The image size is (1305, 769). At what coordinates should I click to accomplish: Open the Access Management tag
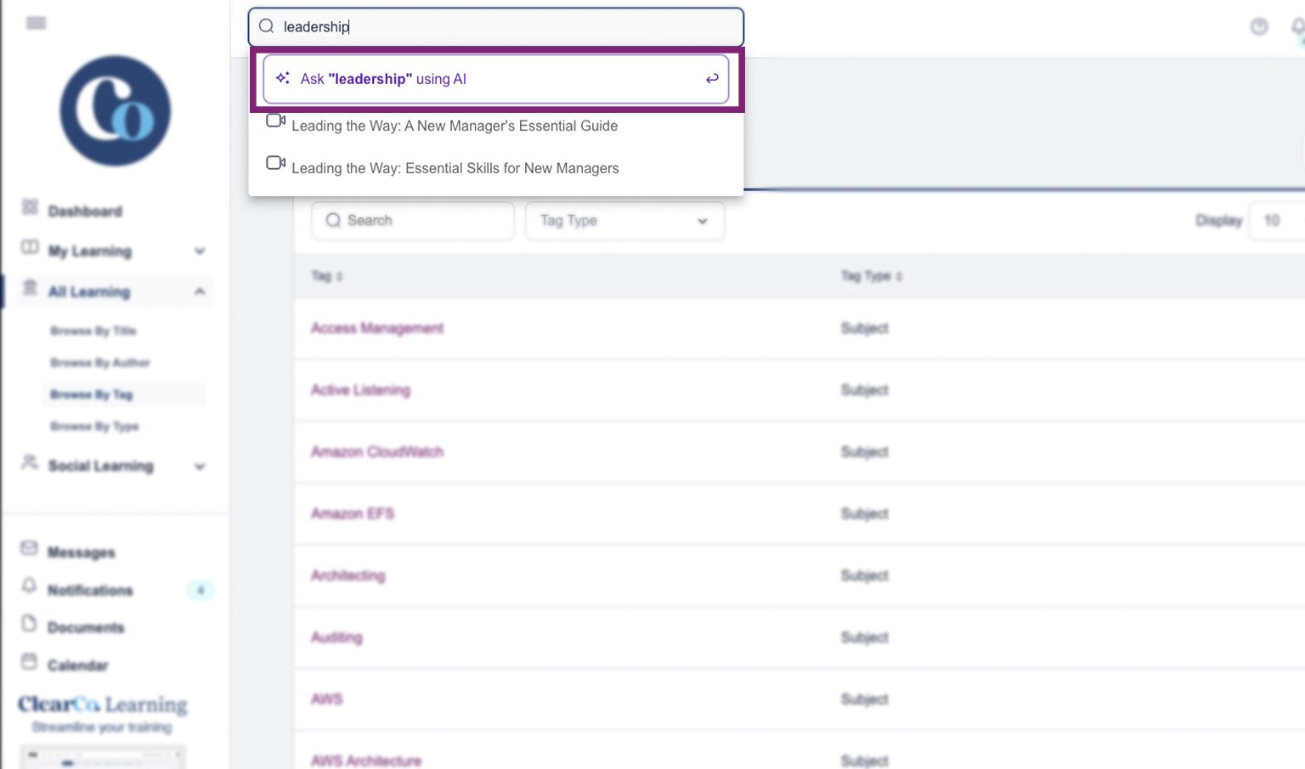(x=377, y=328)
